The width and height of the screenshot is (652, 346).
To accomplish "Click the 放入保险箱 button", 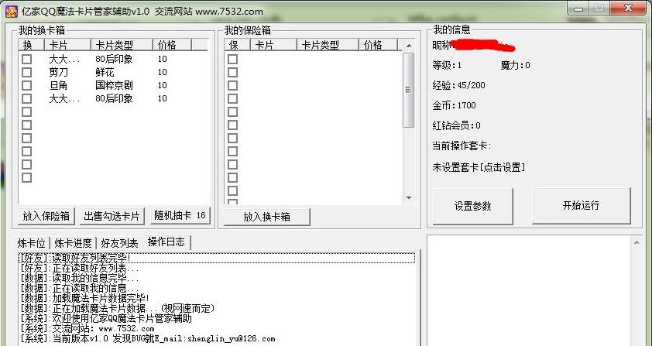I will tap(46, 216).
